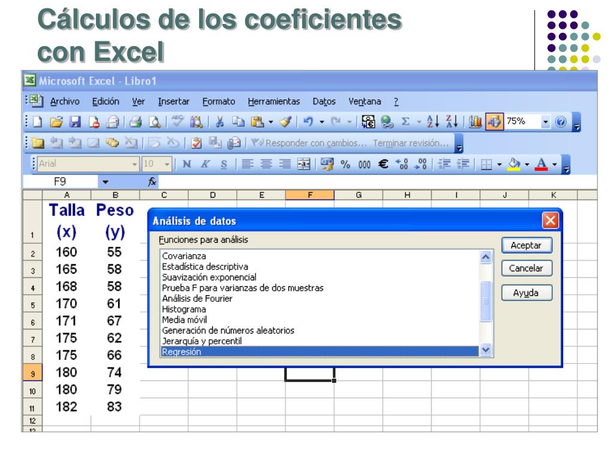614x460 pixels.
Task: Run the spelling check ABC icon
Action: click(177, 121)
